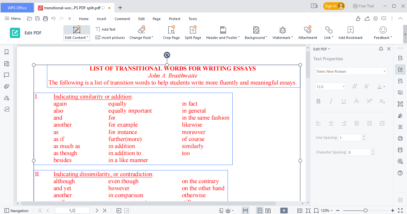
Task: Click the rotate handle above the text box
Action: point(167,55)
